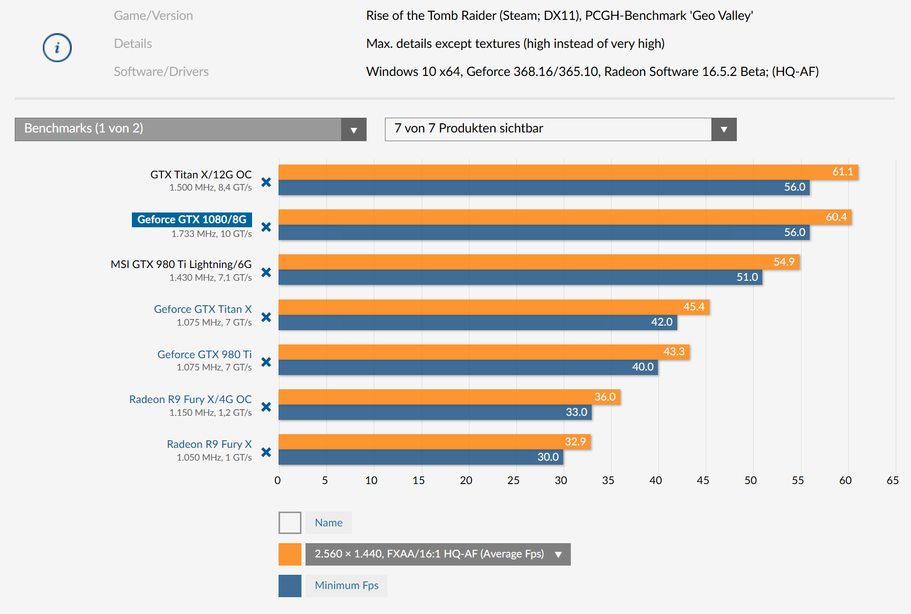Click the info circle icon
Screen dimensions: 911x614
[57, 48]
